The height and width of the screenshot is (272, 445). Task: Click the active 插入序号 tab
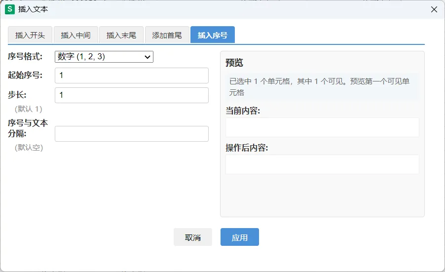point(213,35)
